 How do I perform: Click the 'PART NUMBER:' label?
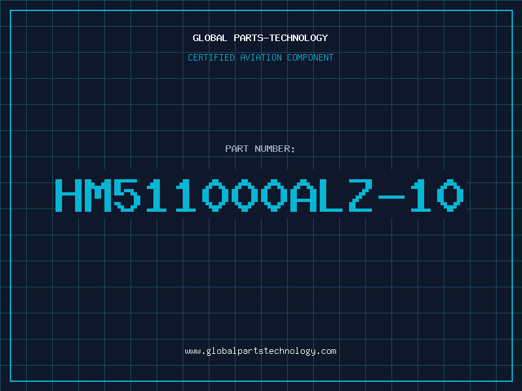(x=260, y=149)
